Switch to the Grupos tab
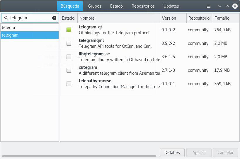Screen dimensions: 240x159 coord(94,6)
